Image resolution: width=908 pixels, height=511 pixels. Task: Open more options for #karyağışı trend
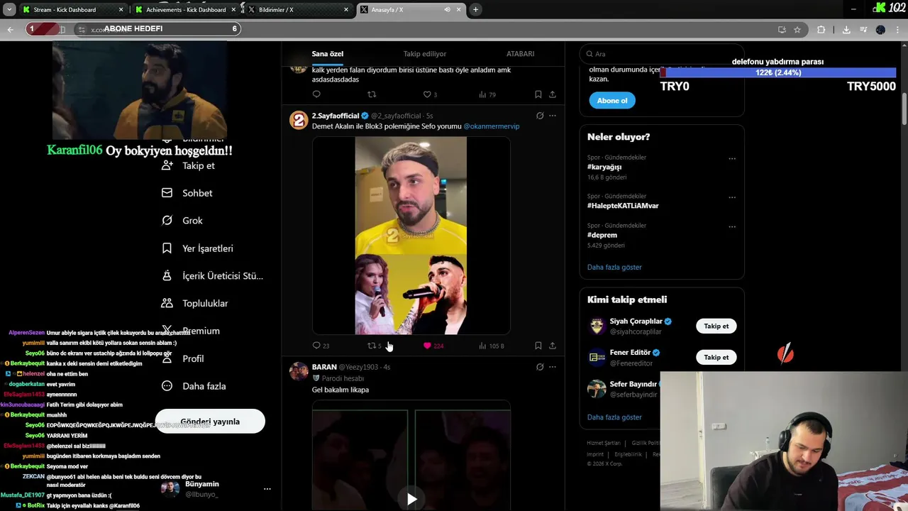732,159
